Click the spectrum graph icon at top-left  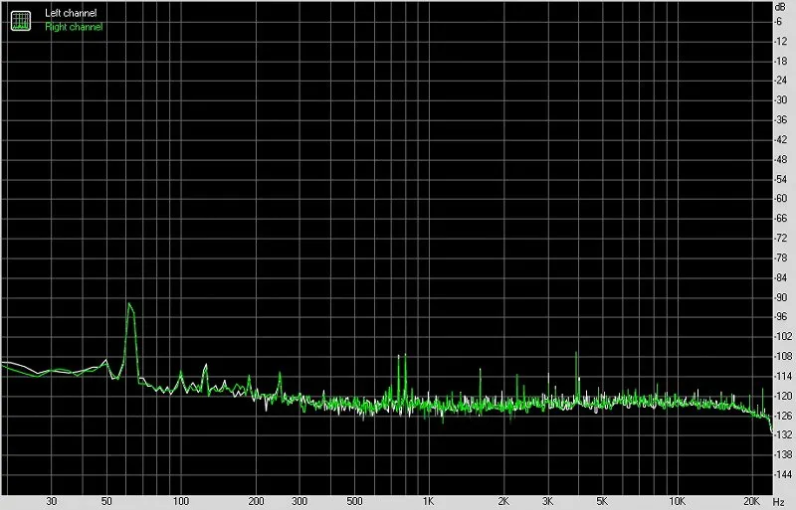(x=20, y=20)
